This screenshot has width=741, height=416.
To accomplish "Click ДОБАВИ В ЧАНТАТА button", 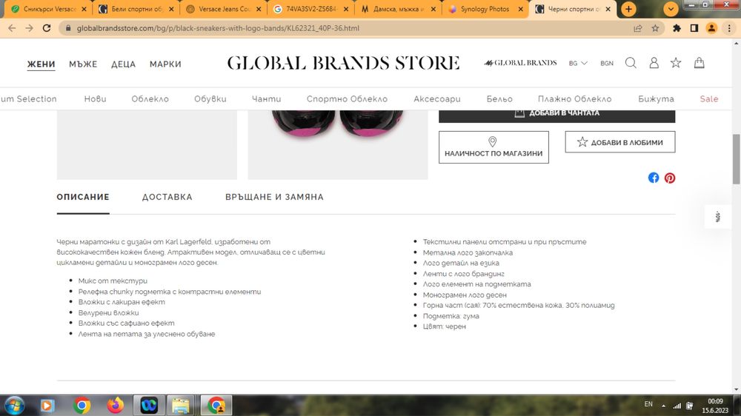I will pyautogui.click(x=556, y=116).
